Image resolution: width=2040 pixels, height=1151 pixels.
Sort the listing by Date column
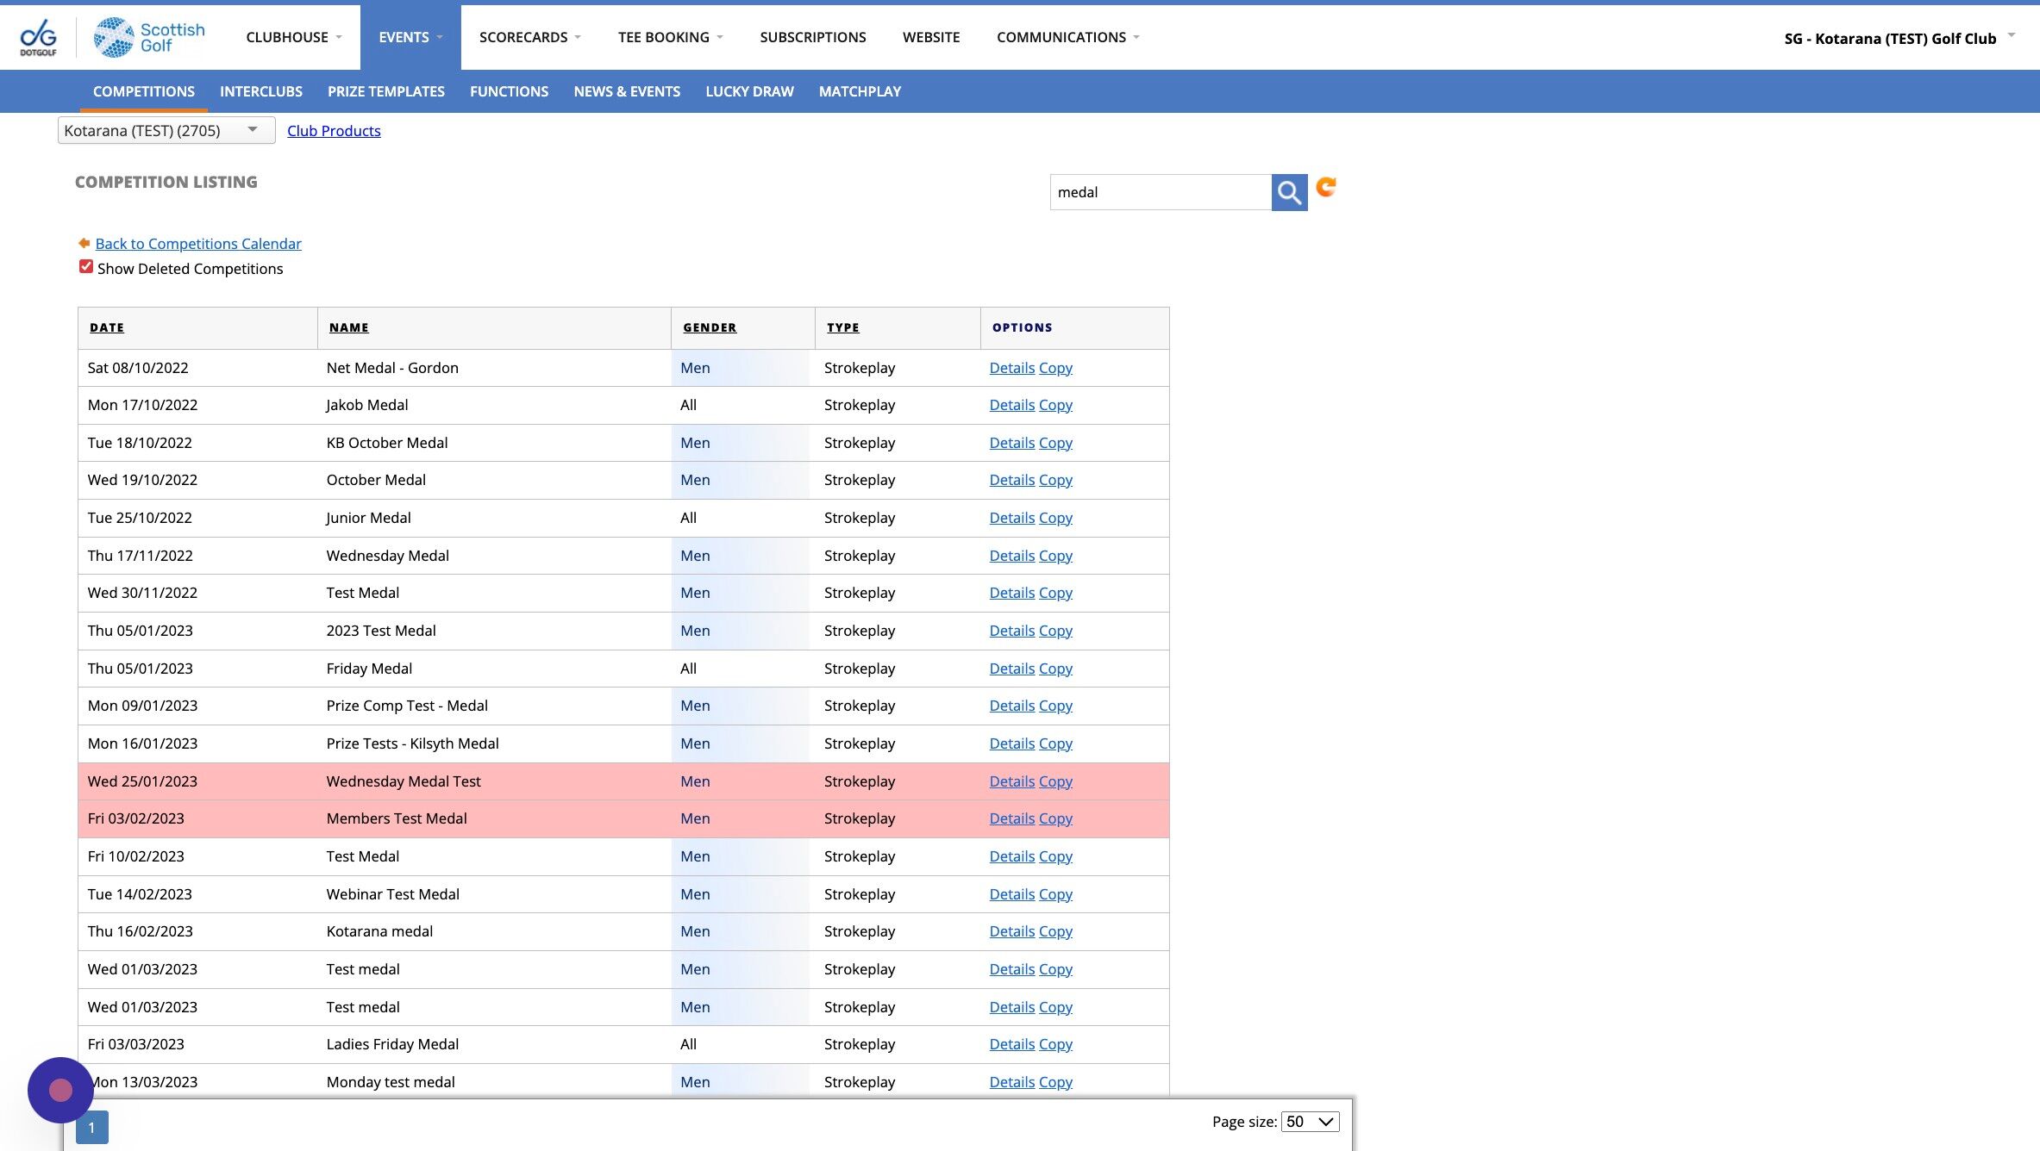click(107, 327)
